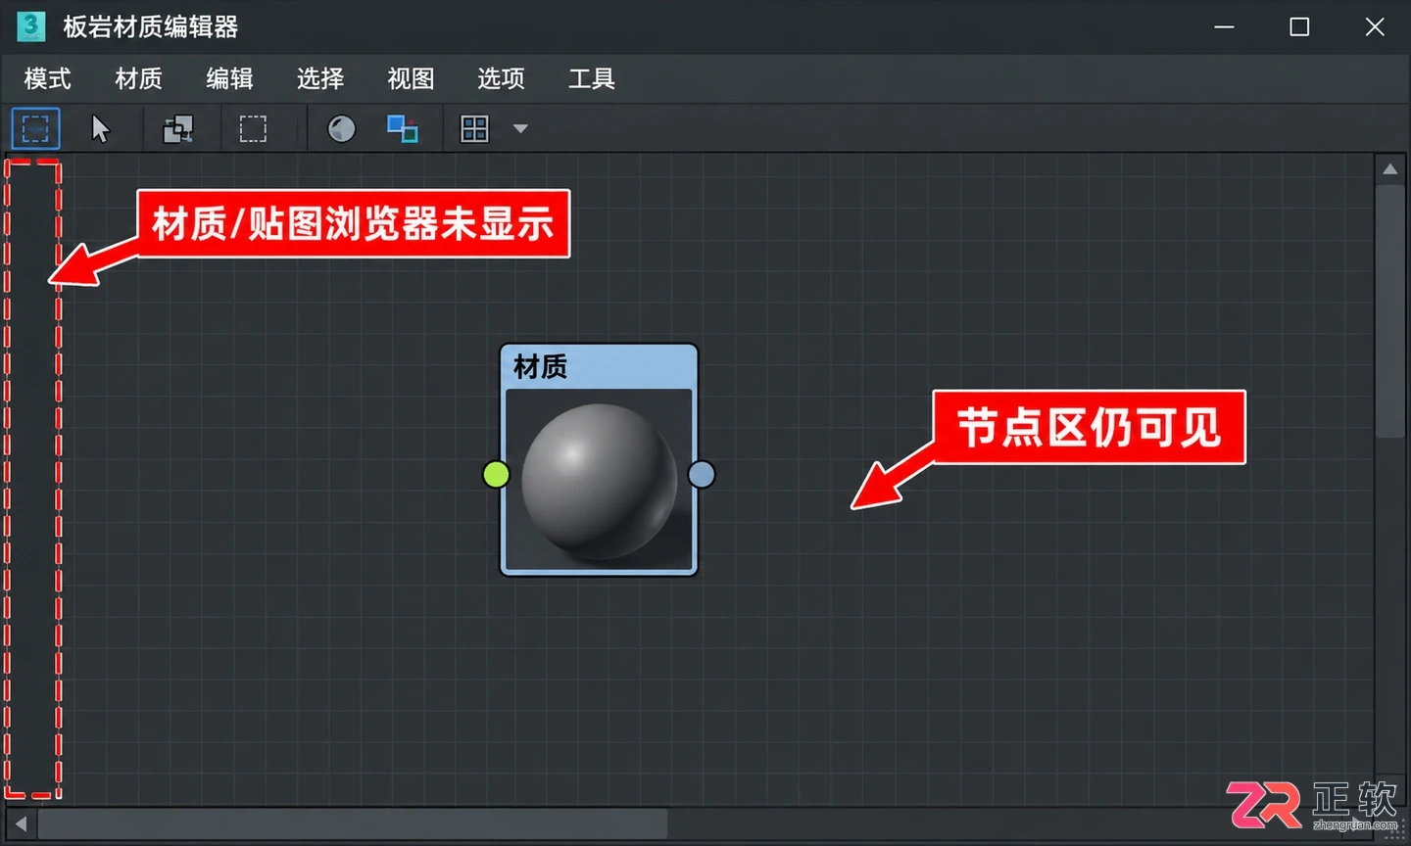The image size is (1411, 846).
Task: Click the app icon in the title bar
Action: (x=31, y=26)
